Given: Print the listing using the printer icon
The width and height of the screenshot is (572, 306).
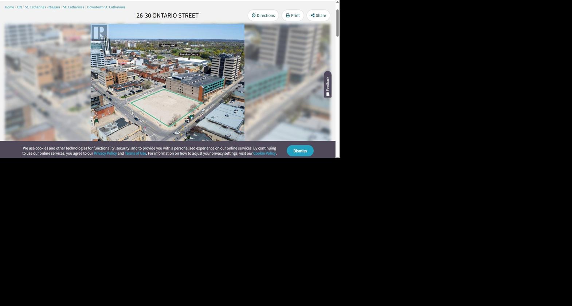Looking at the screenshot, I should [x=293, y=15].
